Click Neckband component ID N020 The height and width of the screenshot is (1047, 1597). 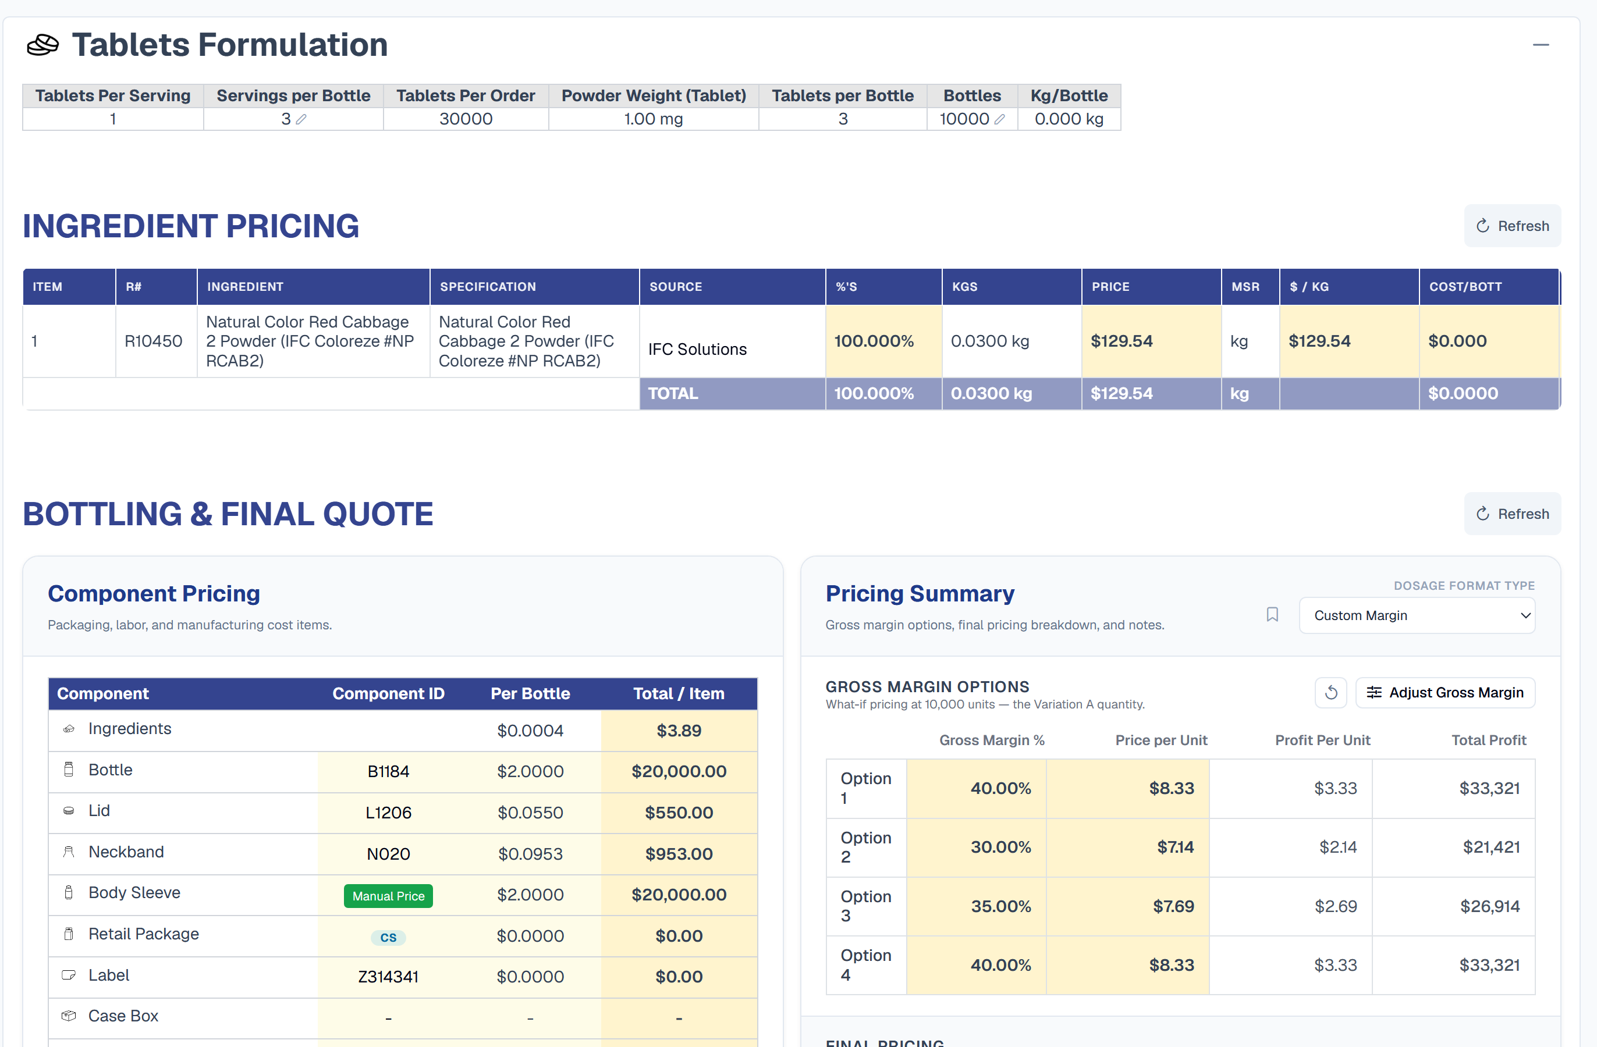point(388,854)
